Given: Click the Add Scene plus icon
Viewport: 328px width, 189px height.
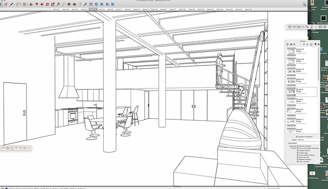Looking at the screenshot, I should (291, 45).
